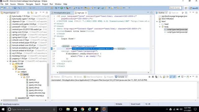Click Open Console icon
The height and width of the screenshot is (112, 199).
coord(188,77)
